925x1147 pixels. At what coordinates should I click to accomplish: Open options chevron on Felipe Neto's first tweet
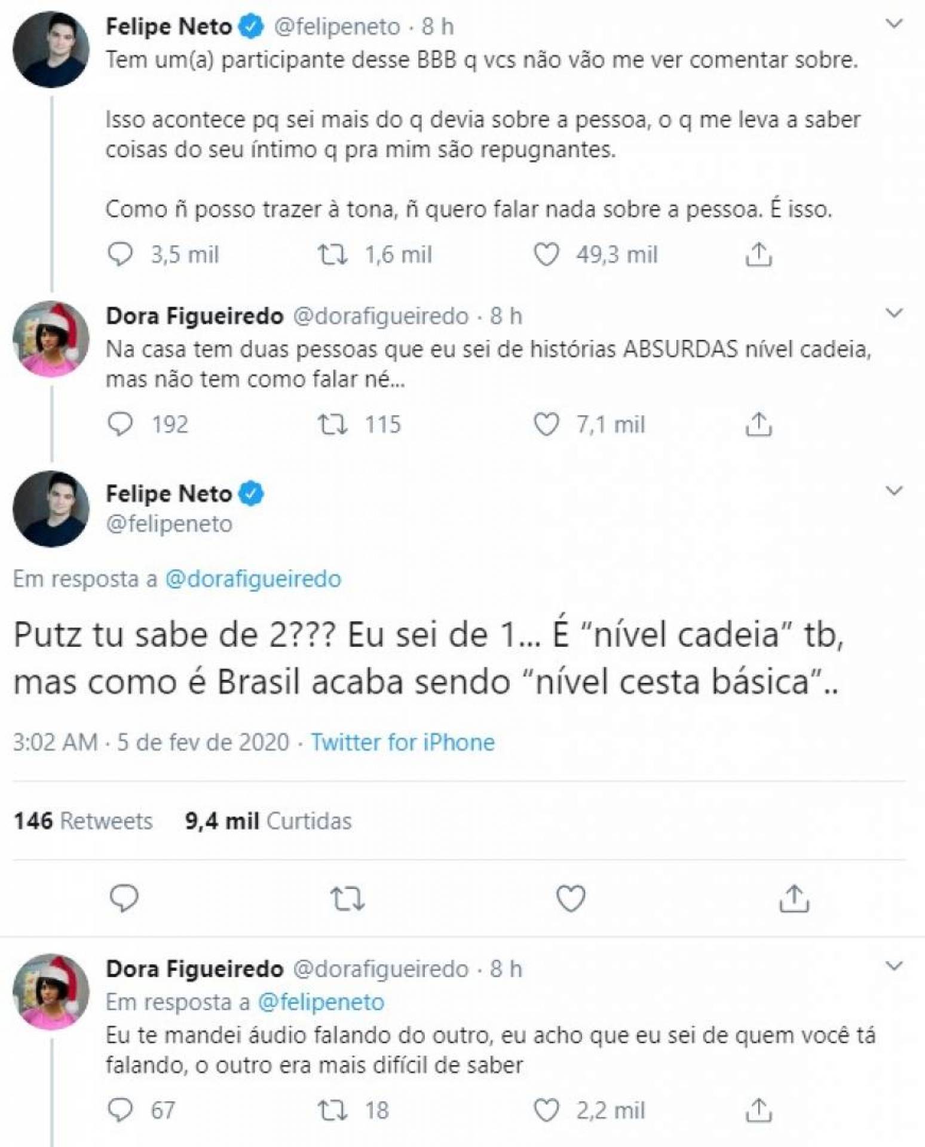tap(894, 24)
